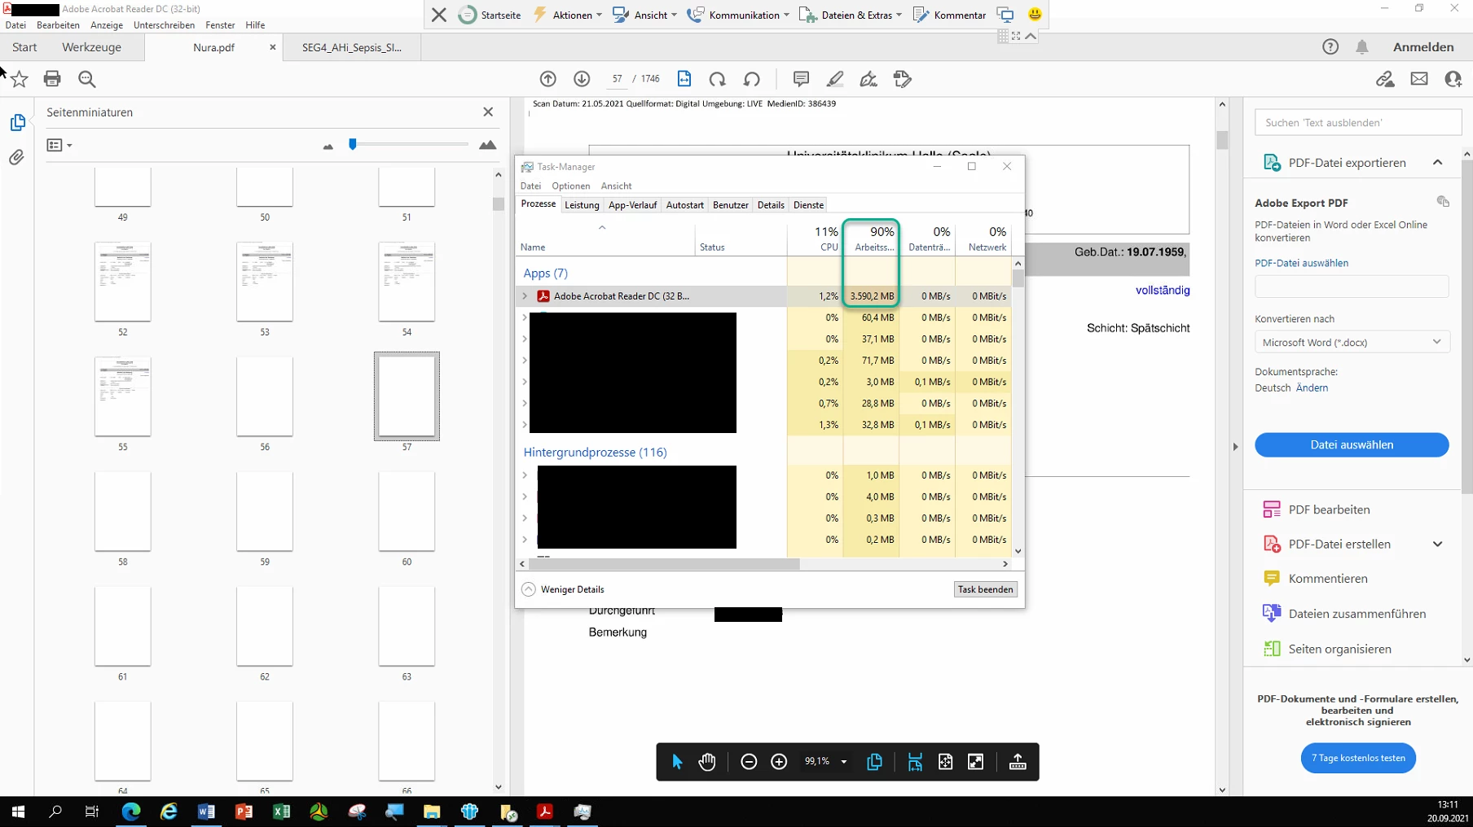Open the Werkzeuge tab

(x=91, y=47)
